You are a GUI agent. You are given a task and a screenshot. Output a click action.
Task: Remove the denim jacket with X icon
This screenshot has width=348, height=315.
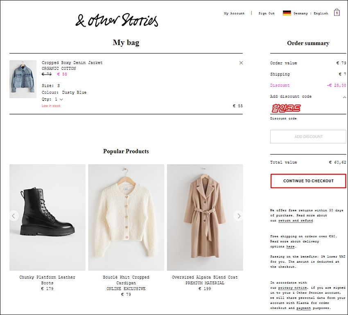[241, 63]
